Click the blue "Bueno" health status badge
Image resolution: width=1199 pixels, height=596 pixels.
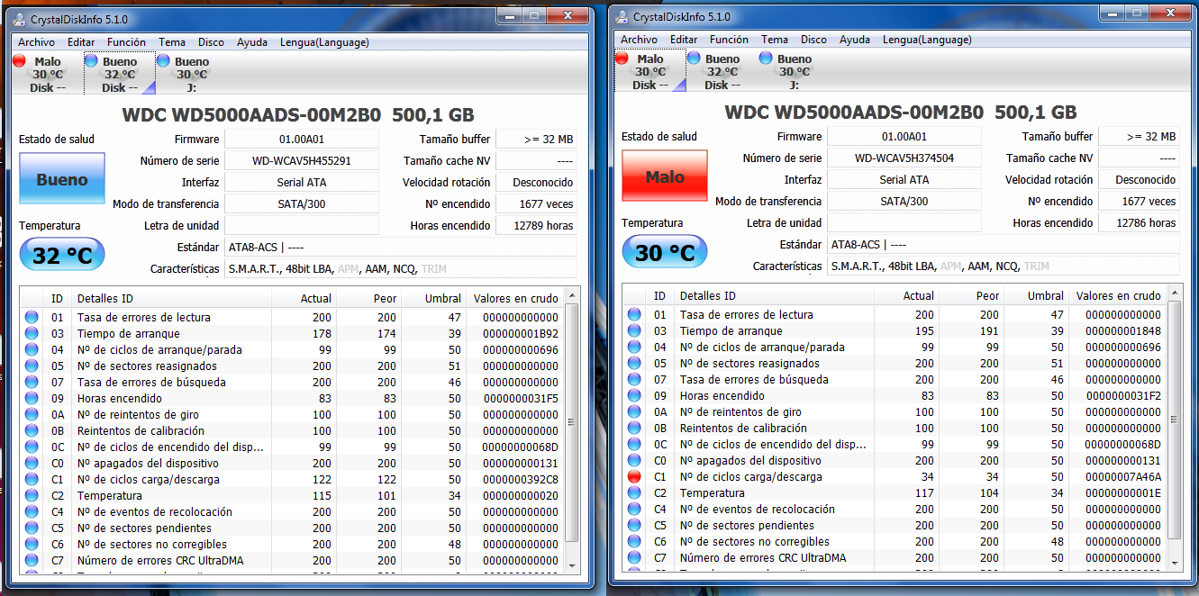coord(60,179)
